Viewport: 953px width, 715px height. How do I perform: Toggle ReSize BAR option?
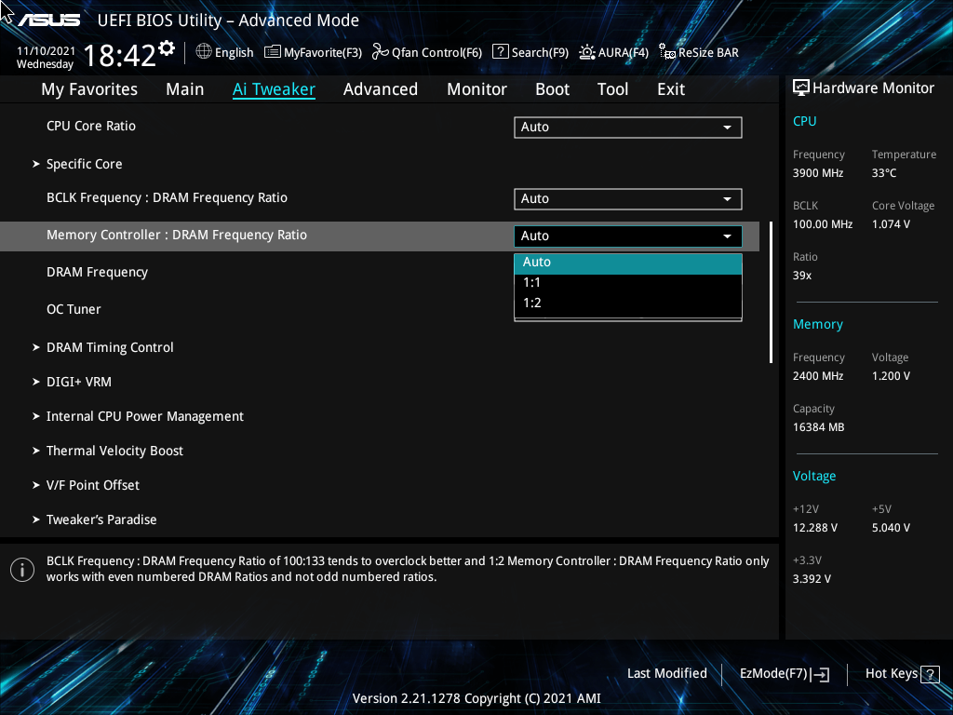(699, 52)
